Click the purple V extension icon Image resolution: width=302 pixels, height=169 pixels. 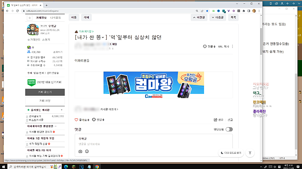pos(229,11)
